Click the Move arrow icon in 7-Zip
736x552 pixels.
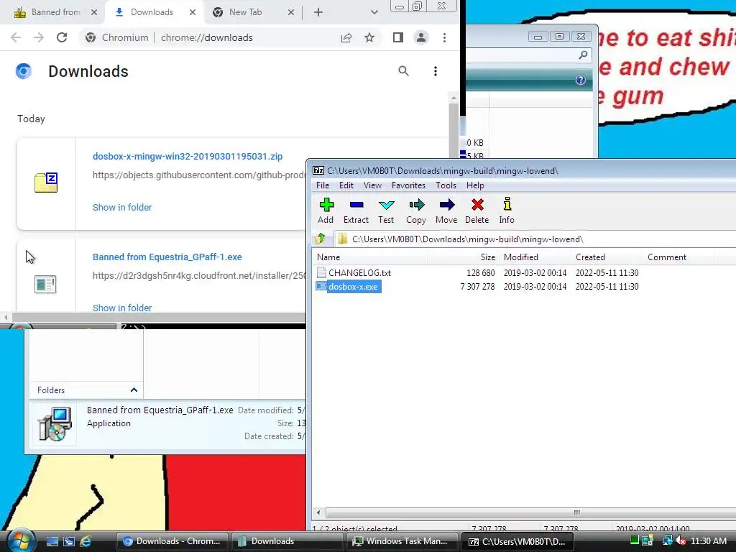pyautogui.click(x=446, y=211)
